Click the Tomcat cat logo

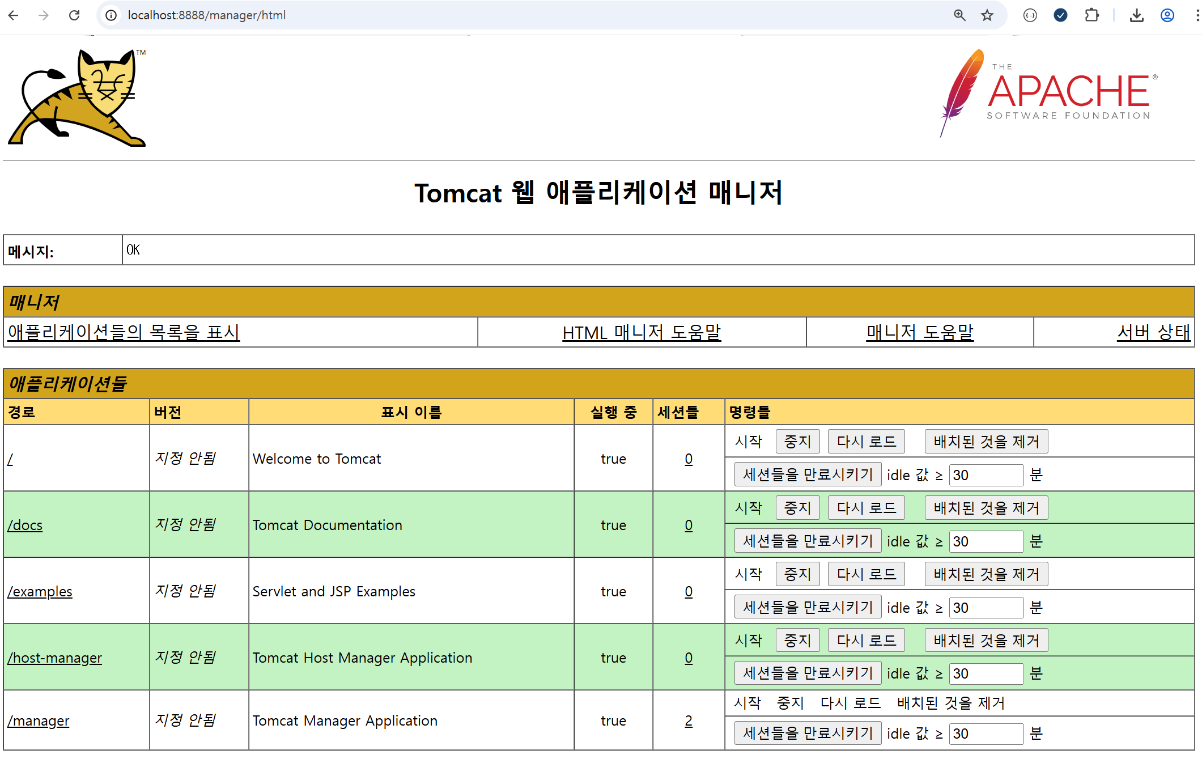78,98
